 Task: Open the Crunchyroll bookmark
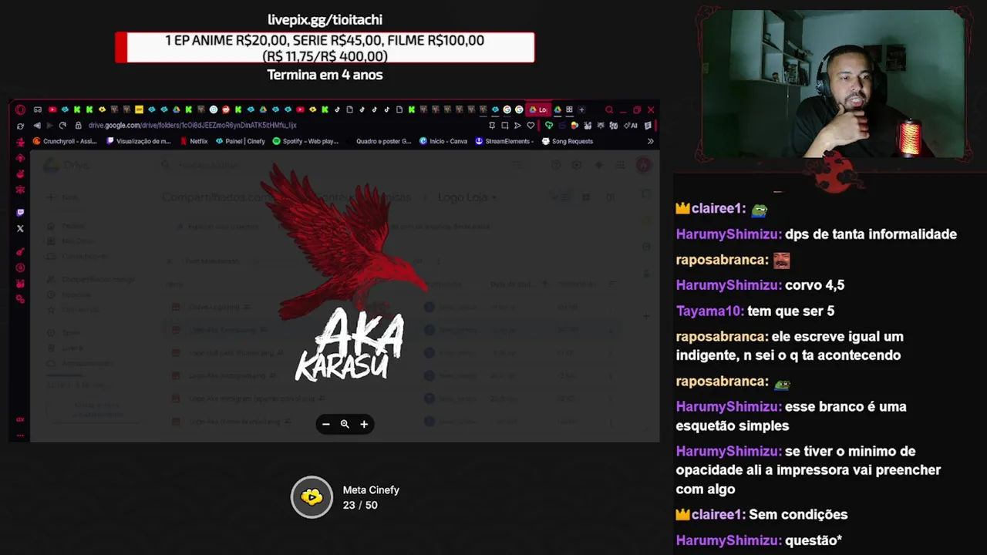pos(65,141)
